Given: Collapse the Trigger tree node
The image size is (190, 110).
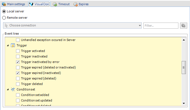Looking at the screenshot, I should tap(7, 45).
